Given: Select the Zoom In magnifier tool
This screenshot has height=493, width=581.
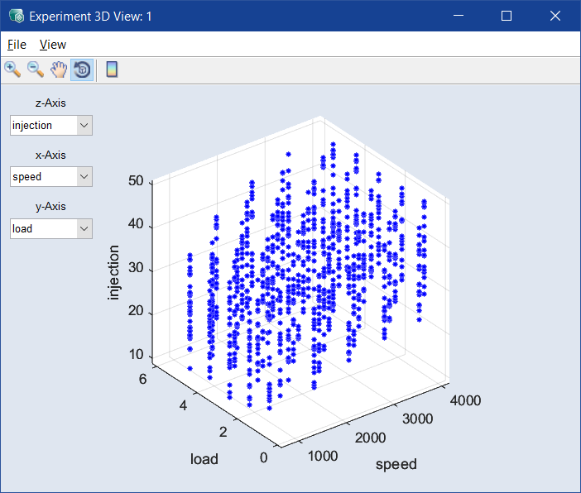Looking at the screenshot, I should [12, 69].
